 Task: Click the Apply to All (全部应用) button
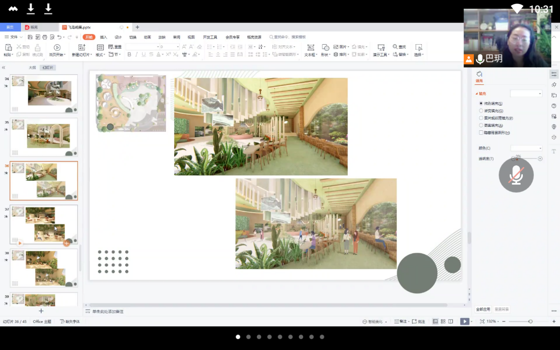pyautogui.click(x=483, y=309)
